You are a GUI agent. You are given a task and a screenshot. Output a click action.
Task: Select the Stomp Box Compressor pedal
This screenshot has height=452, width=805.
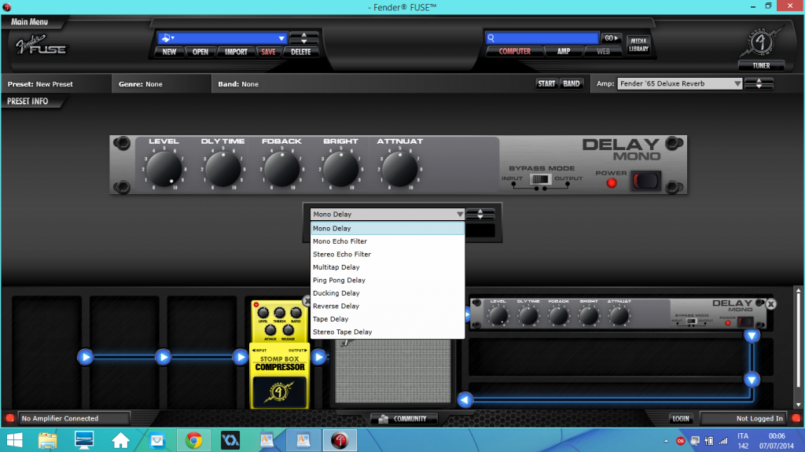coord(279,355)
